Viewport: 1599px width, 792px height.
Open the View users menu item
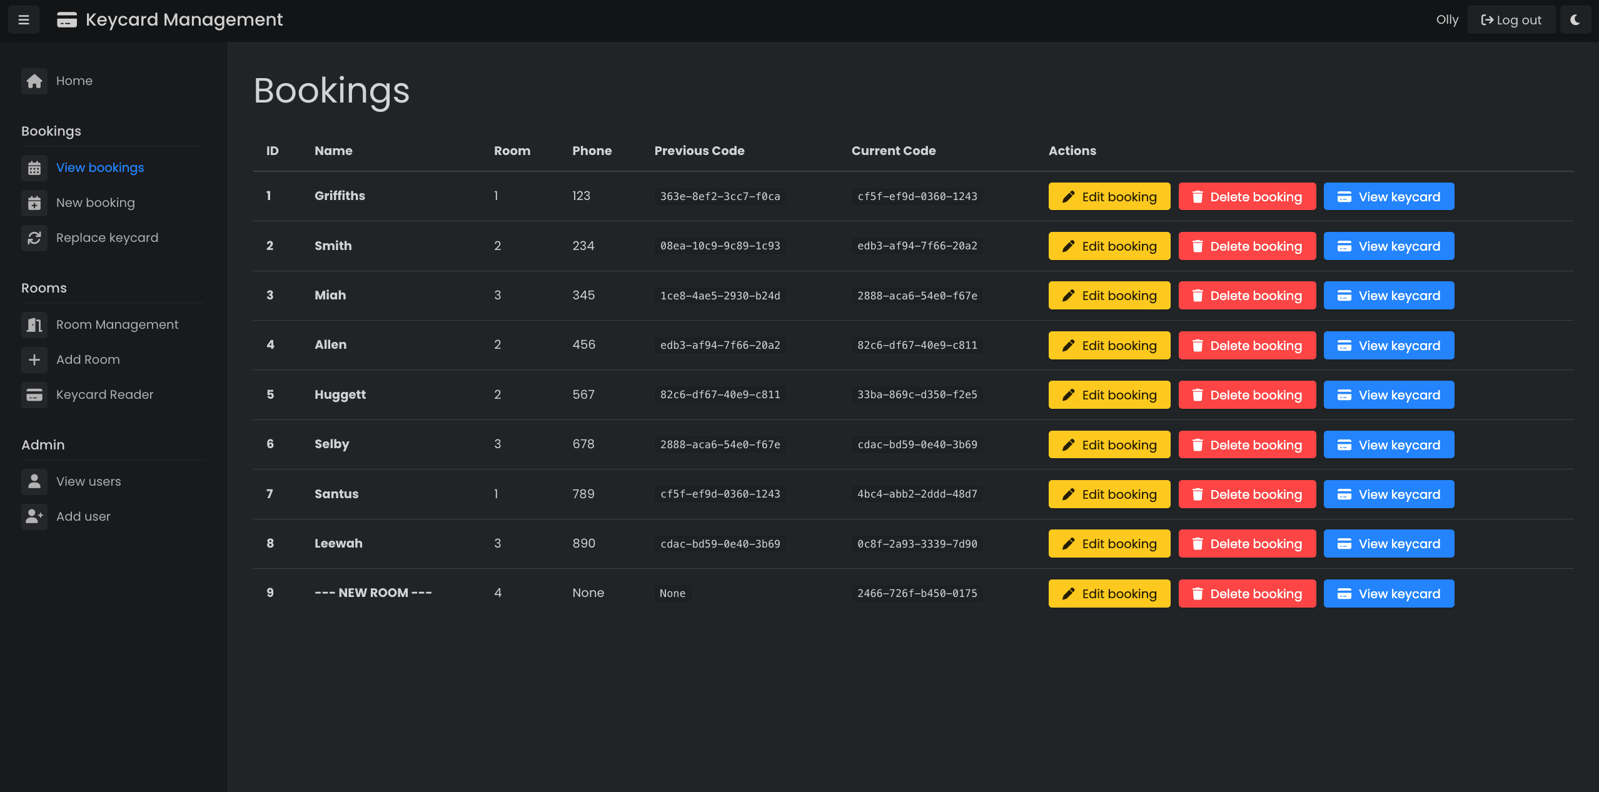(89, 481)
